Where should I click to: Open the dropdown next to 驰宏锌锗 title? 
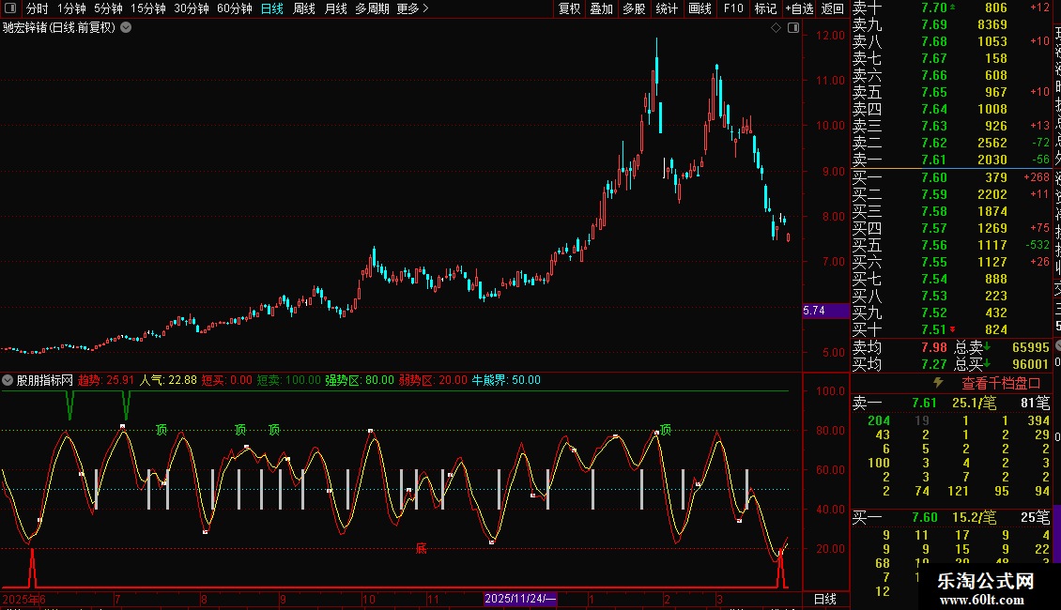[126, 28]
